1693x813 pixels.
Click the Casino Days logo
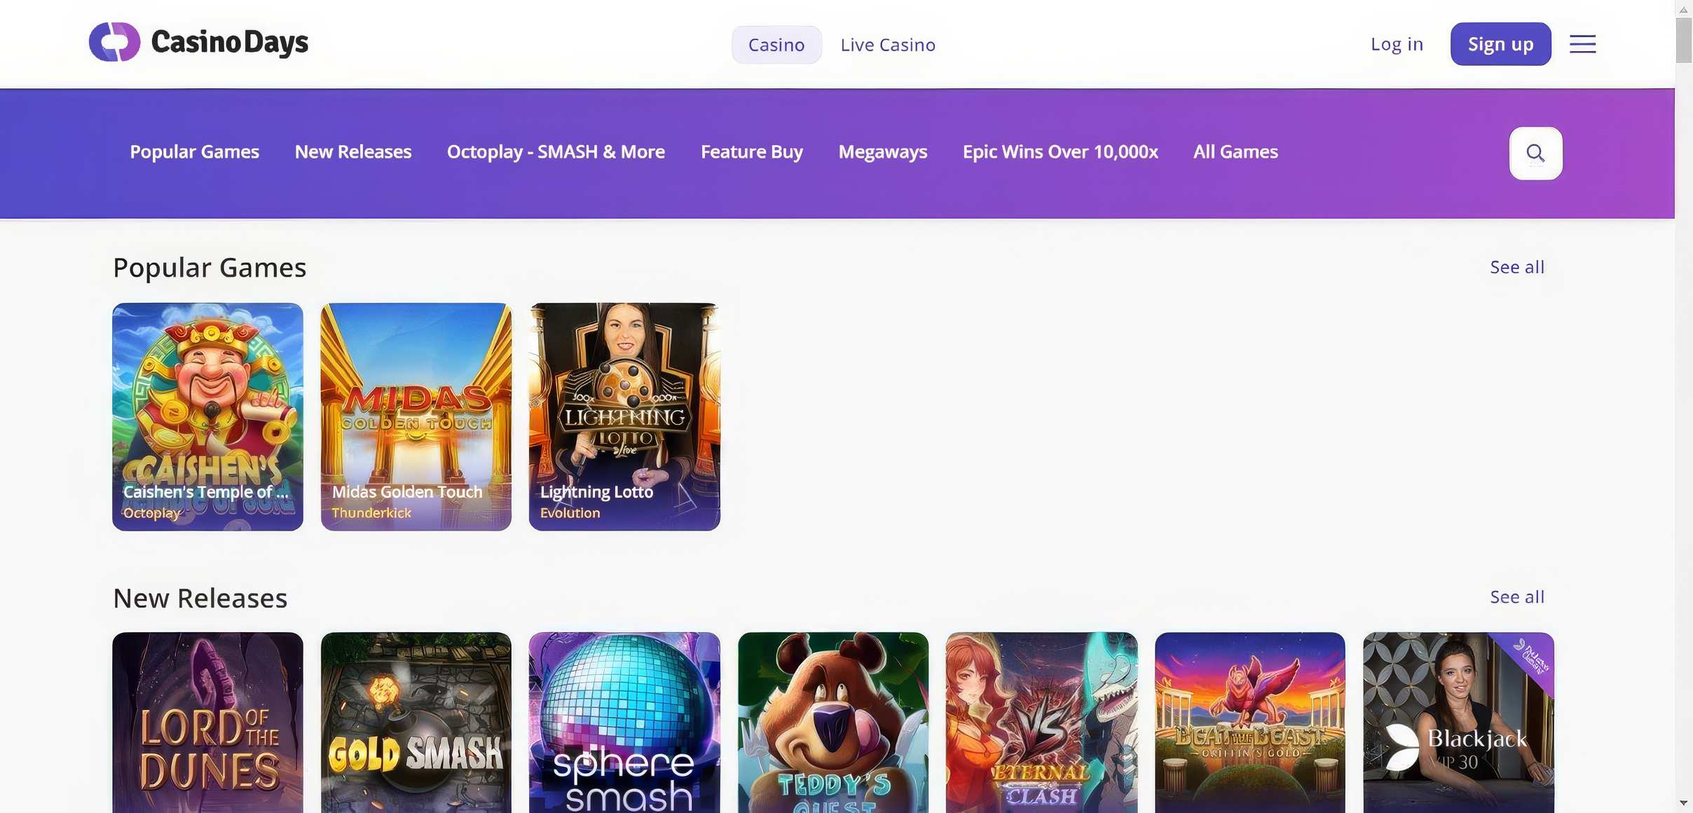[198, 42]
